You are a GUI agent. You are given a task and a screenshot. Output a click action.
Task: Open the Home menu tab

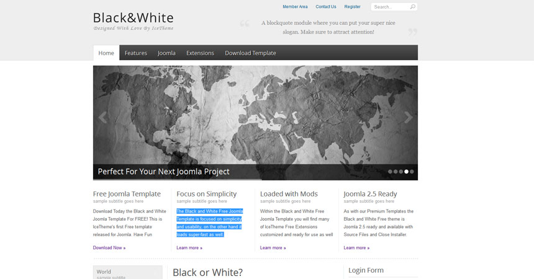pos(106,53)
